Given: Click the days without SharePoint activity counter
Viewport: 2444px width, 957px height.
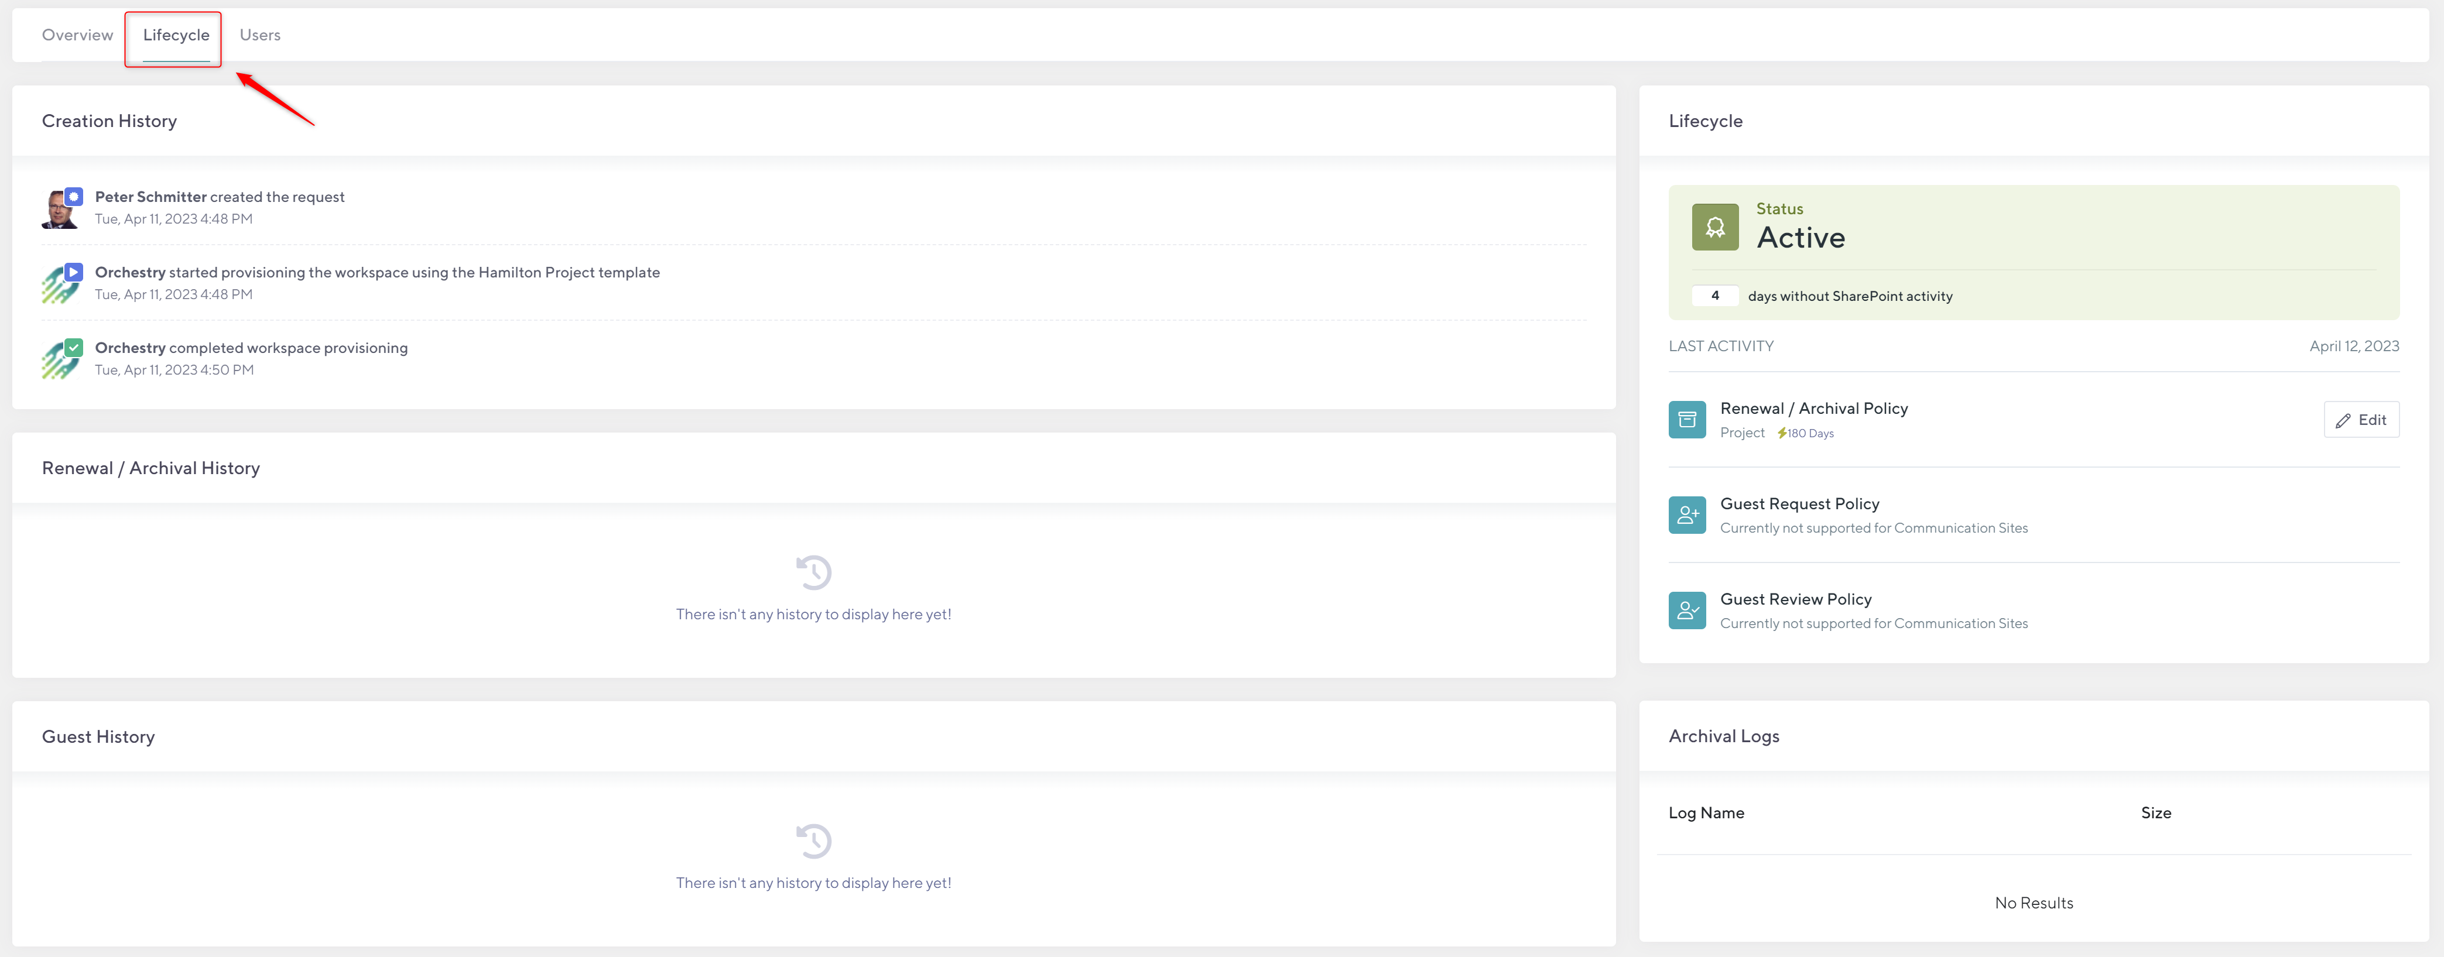Looking at the screenshot, I should click(1714, 296).
